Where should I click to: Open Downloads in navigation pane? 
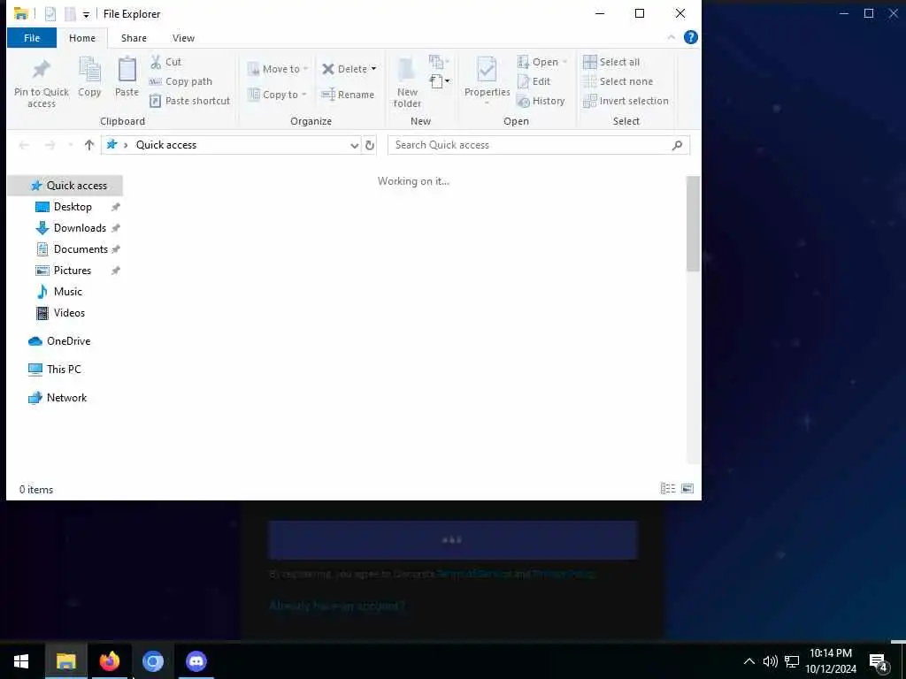80,228
